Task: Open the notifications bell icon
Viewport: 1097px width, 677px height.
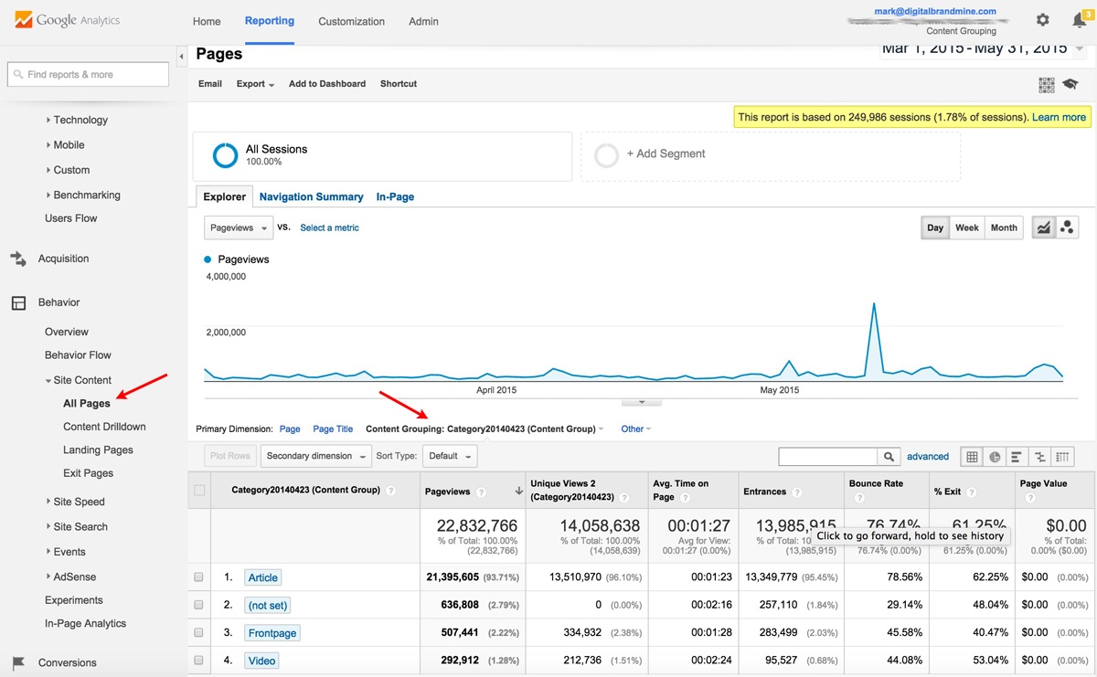Action: point(1079,20)
